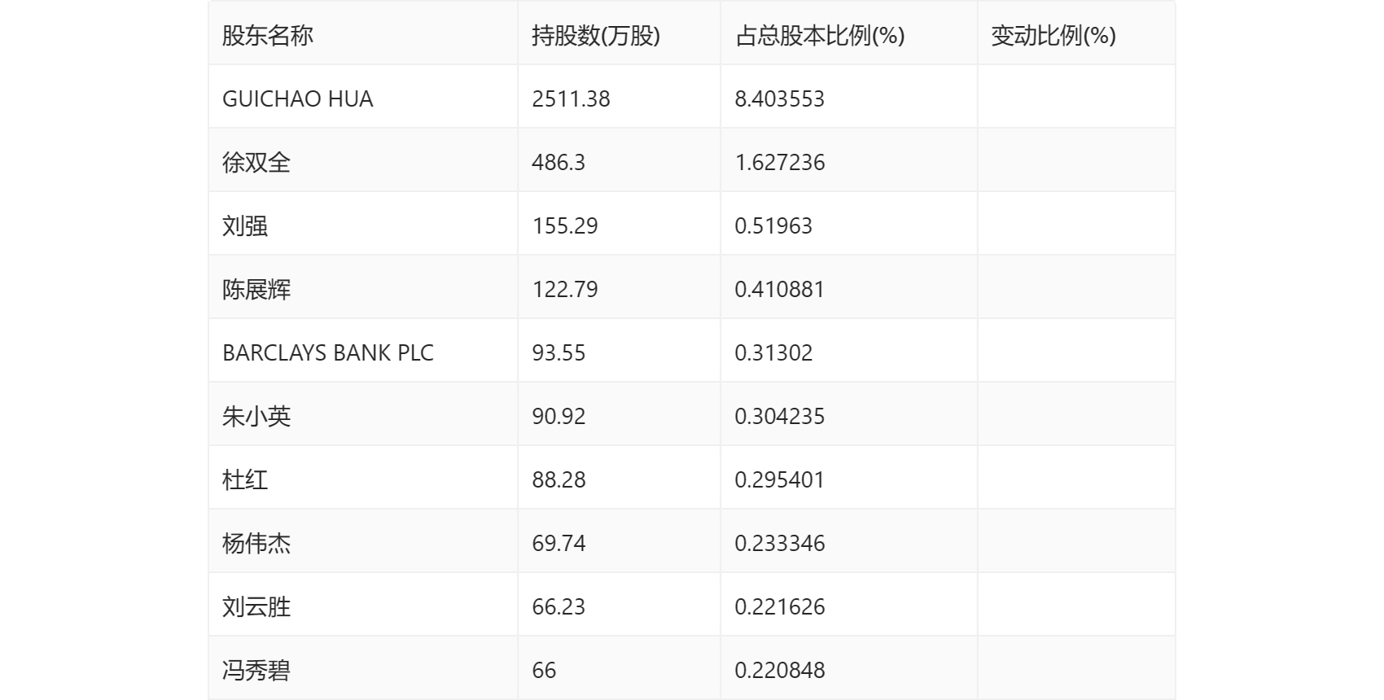Select the 93.55 holdings cell

pyautogui.click(x=558, y=353)
